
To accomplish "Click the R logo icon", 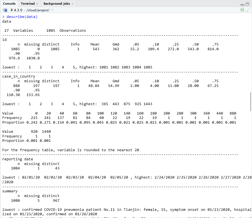I will point(5,10).
